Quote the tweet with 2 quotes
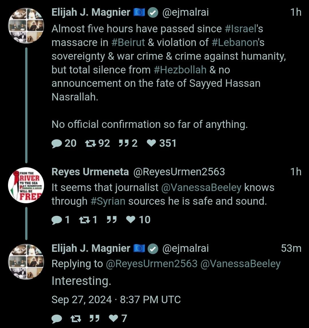This screenshot has width=309, height=328. pyautogui.click(x=124, y=143)
